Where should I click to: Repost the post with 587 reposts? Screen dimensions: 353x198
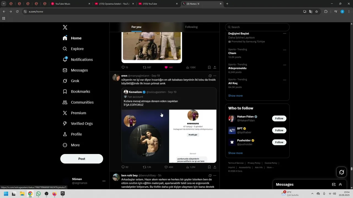[x=147, y=67]
